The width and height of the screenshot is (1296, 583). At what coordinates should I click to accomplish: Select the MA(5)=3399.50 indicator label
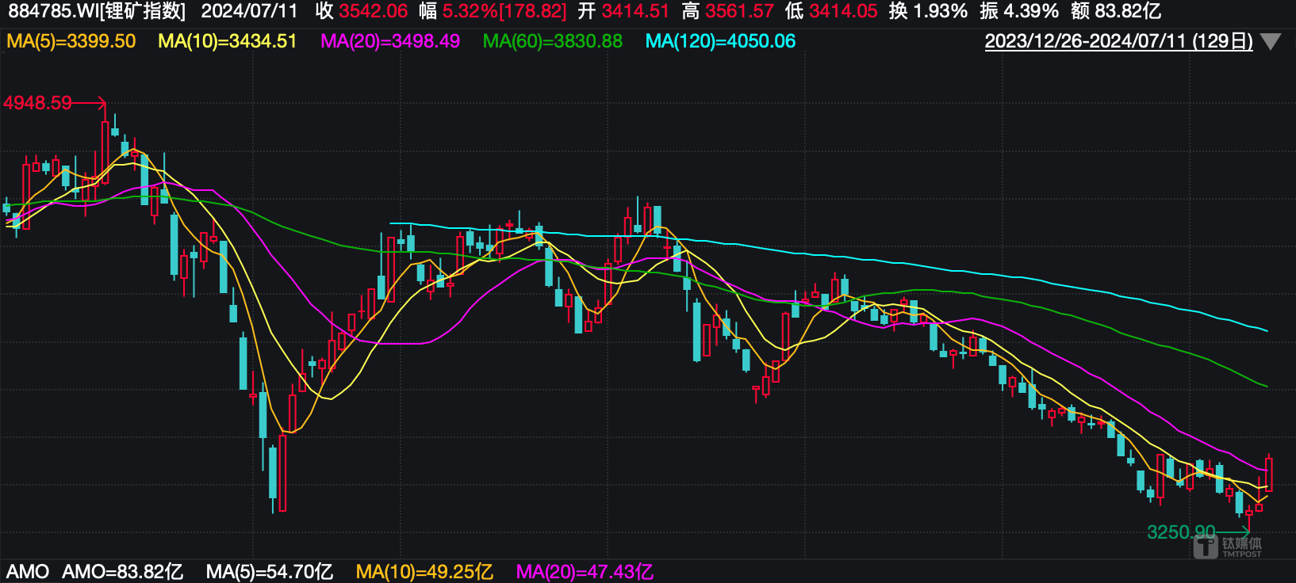[x=71, y=41]
